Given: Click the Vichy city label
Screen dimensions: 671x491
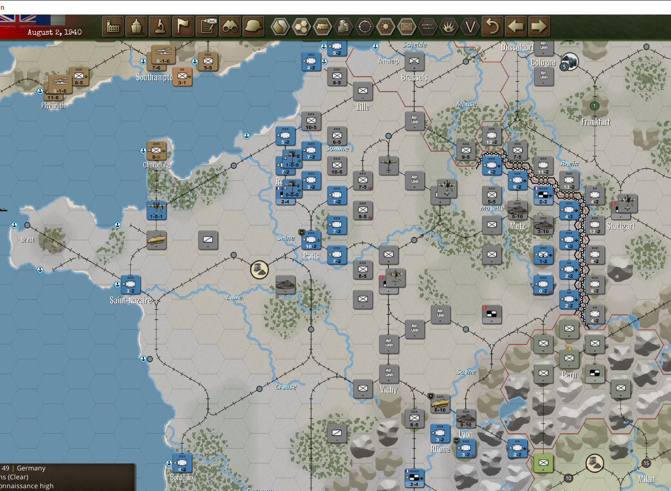Looking at the screenshot, I should (388, 389).
